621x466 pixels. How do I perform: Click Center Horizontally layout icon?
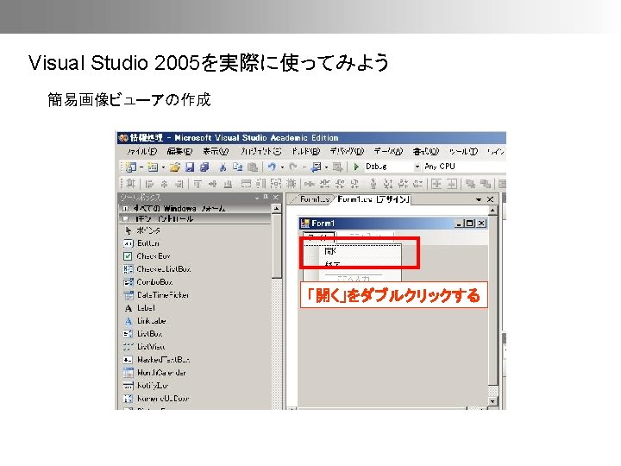click(x=436, y=184)
